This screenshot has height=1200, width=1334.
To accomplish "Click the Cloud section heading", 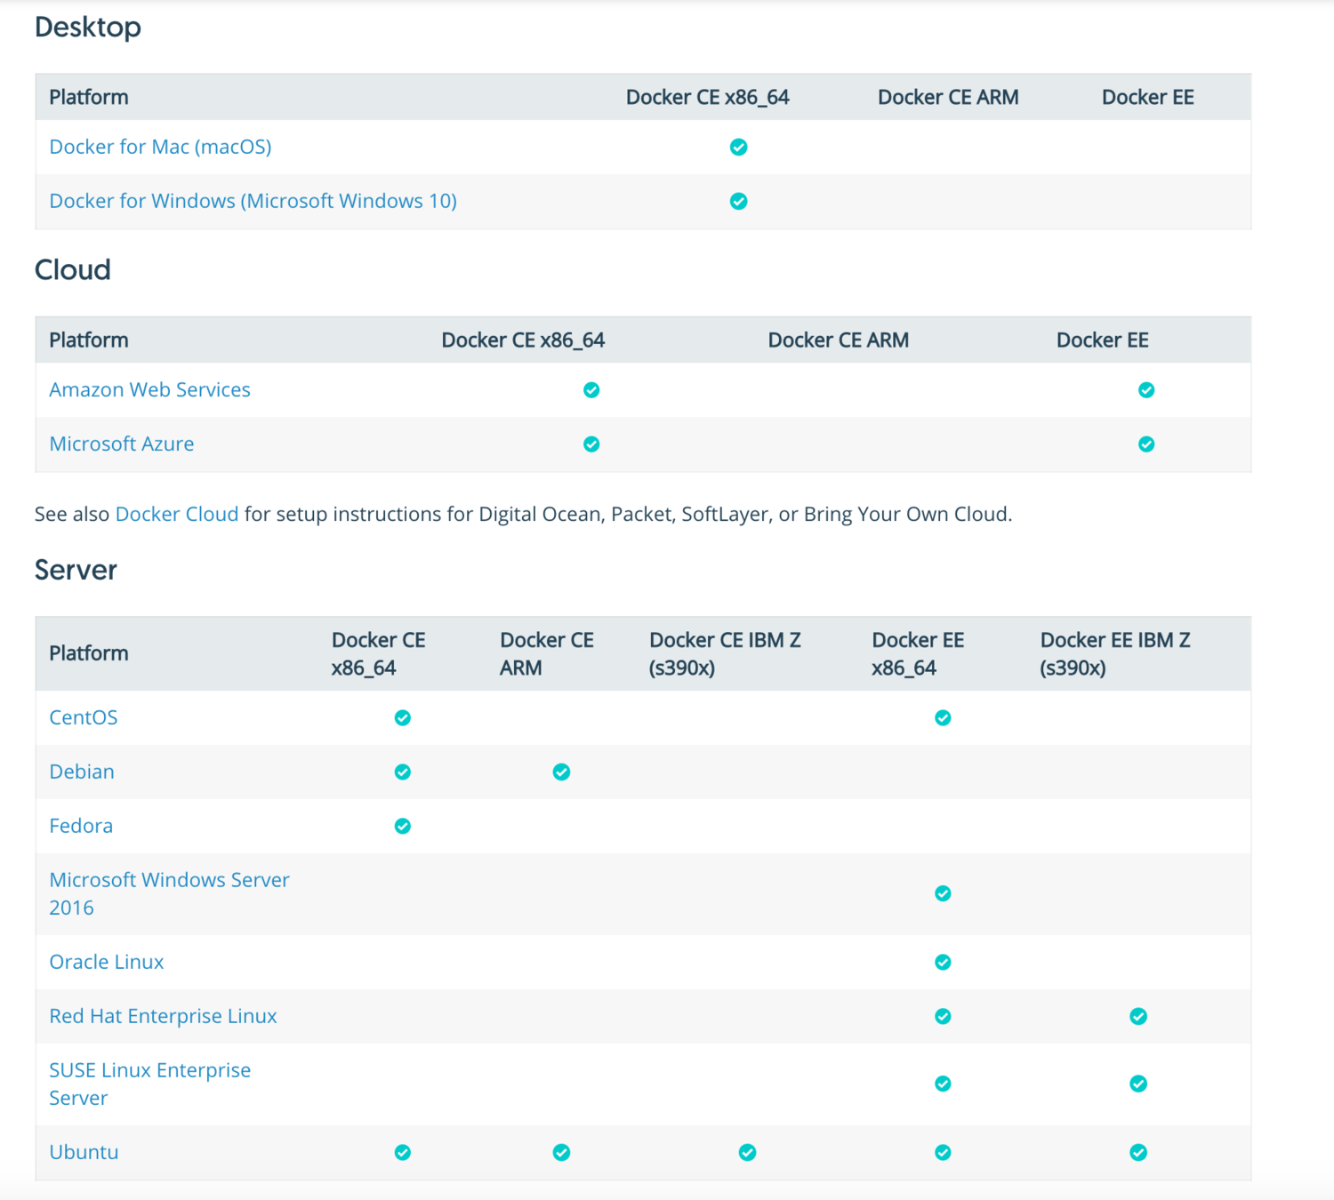I will [x=72, y=269].
